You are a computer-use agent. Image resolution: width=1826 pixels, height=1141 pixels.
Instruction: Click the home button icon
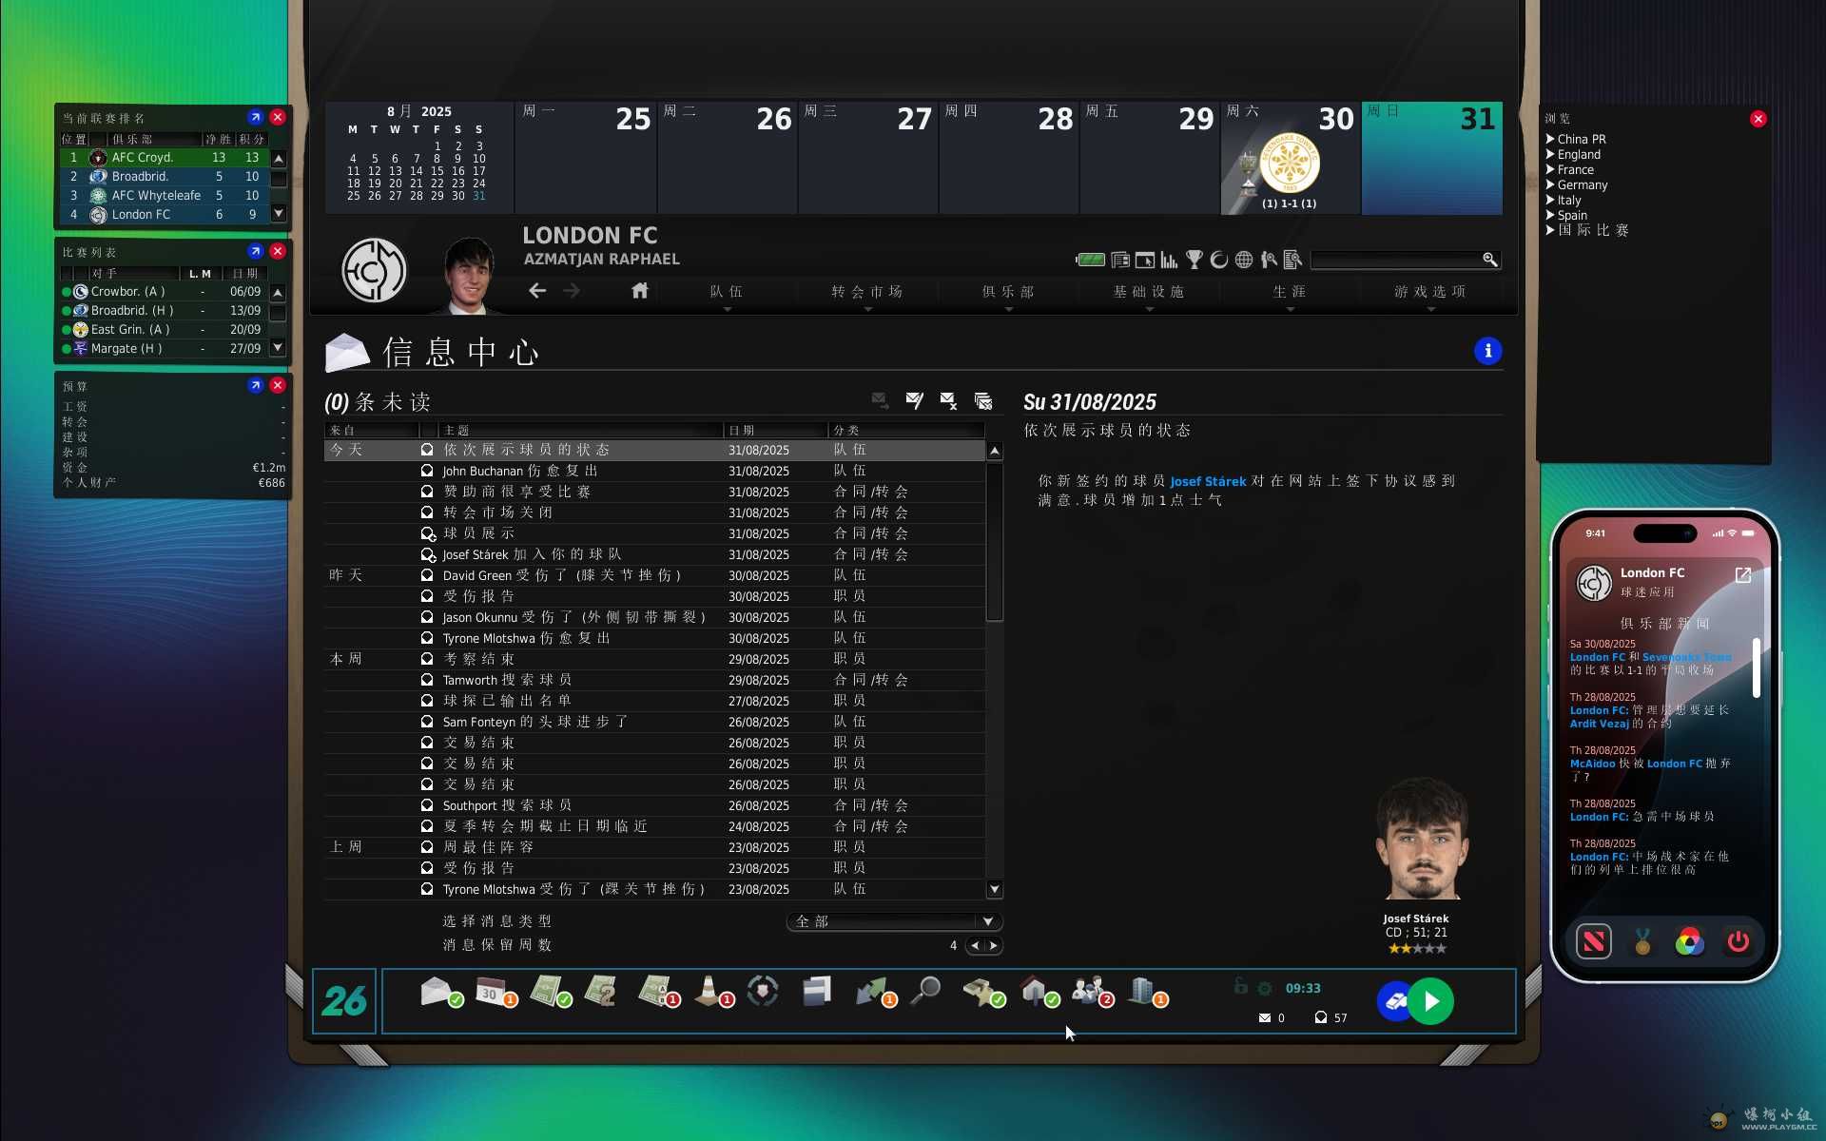(640, 291)
